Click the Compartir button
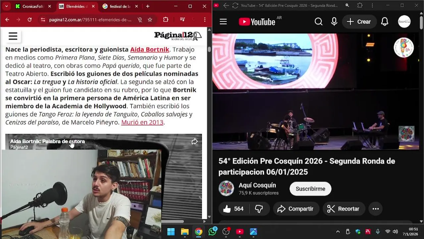Viewport: 424px width, 239px height. pos(296,209)
